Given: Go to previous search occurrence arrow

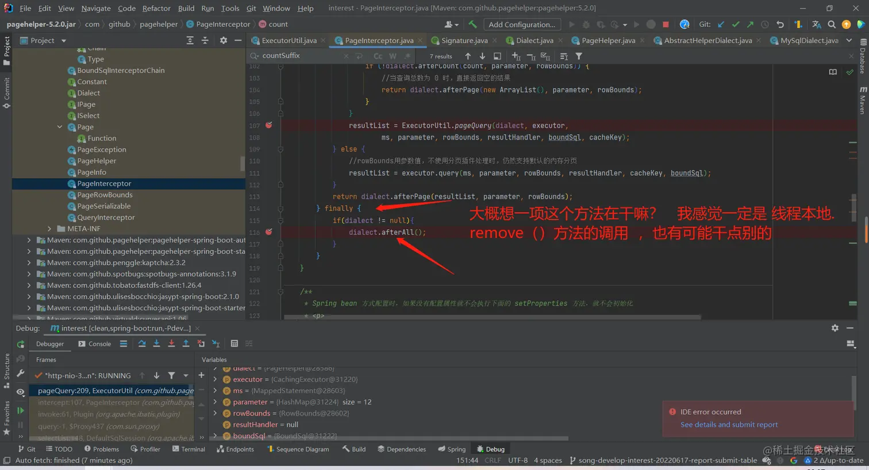Looking at the screenshot, I should [468, 56].
